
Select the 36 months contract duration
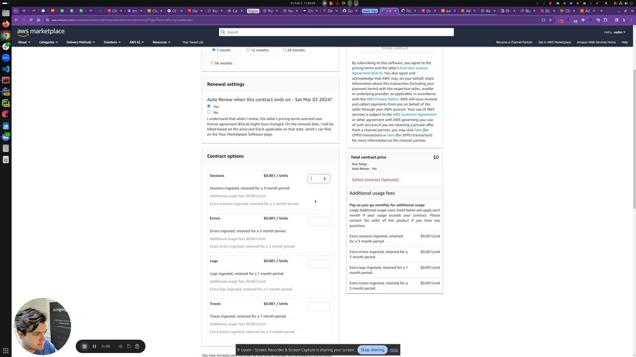(212, 63)
